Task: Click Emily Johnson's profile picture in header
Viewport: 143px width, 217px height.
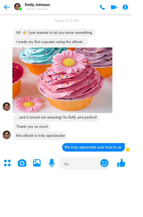Action: coord(18,7)
